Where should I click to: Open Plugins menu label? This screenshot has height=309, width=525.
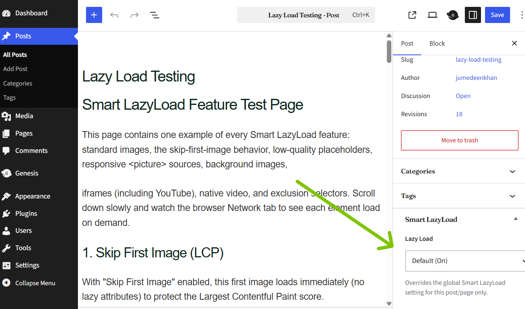(26, 214)
